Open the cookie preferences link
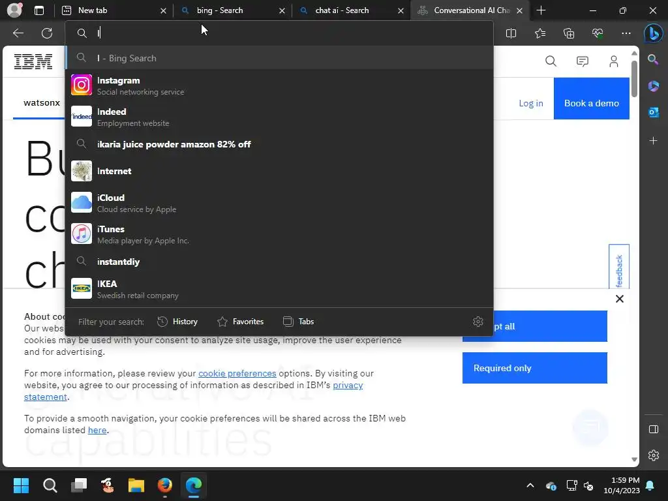668x501 pixels. coord(237,373)
